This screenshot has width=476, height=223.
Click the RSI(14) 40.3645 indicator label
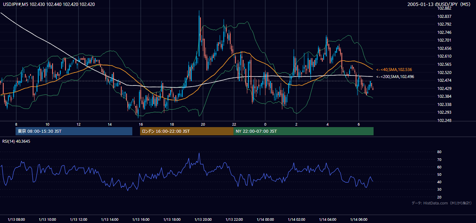click(x=16, y=141)
